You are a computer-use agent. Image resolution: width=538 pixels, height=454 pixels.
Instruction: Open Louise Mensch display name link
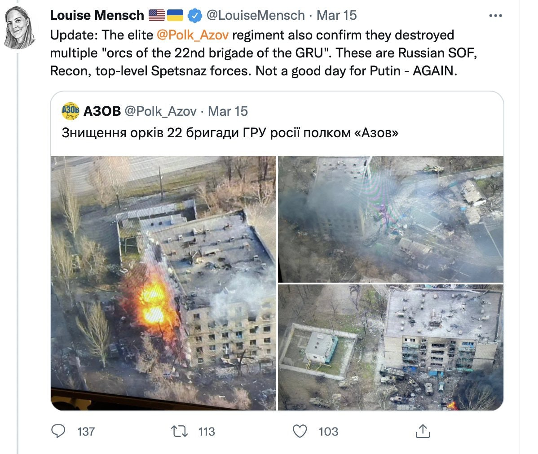[x=97, y=15]
